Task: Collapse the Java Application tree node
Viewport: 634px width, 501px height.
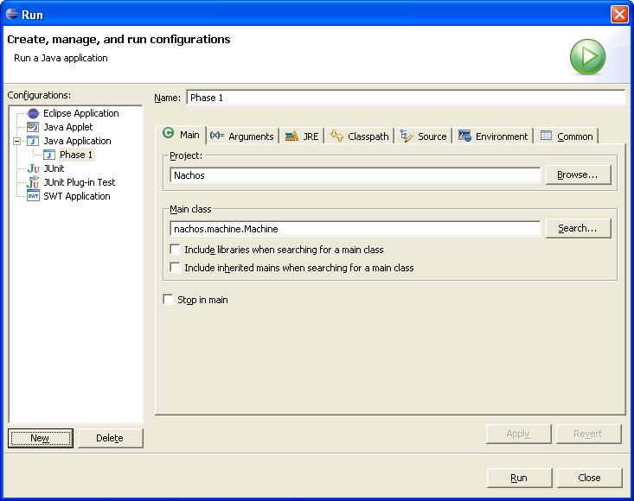Action: pyautogui.click(x=17, y=141)
